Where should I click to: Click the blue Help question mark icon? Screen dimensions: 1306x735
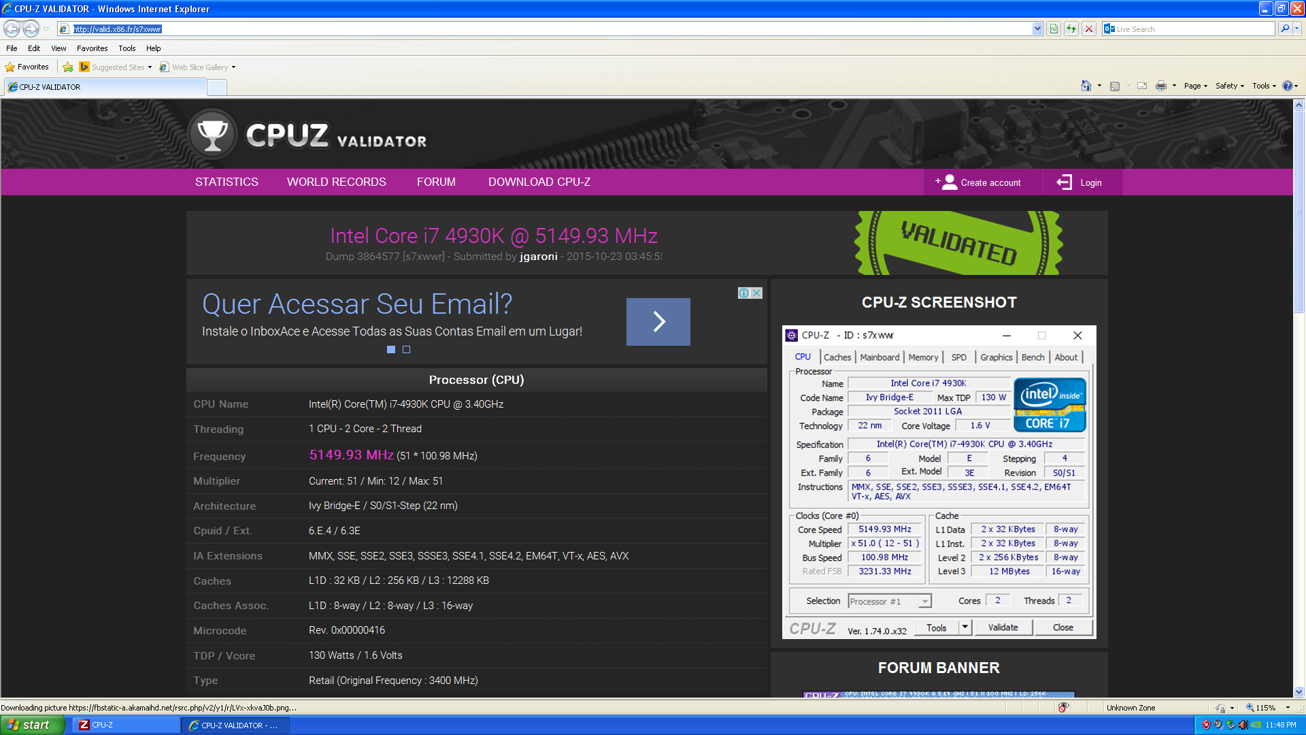pos(1287,86)
